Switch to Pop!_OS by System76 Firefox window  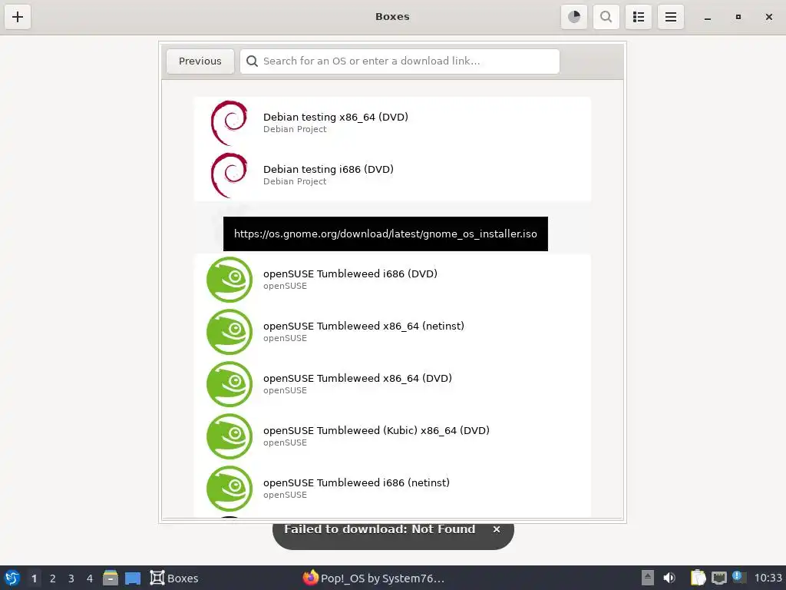(x=374, y=578)
